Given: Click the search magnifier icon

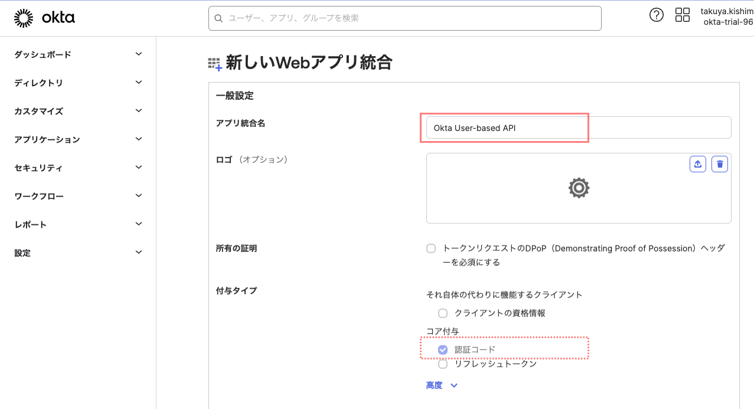Looking at the screenshot, I should coord(218,18).
